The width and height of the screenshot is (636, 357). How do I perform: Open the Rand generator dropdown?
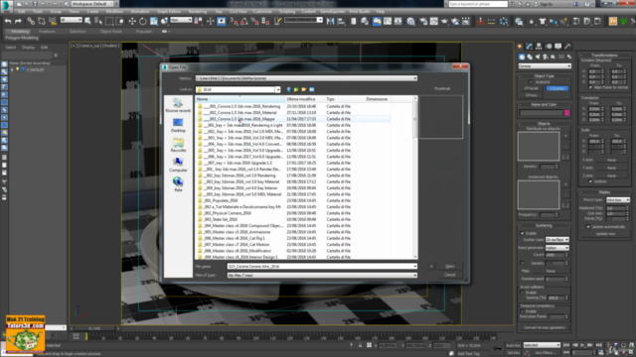coord(556,248)
